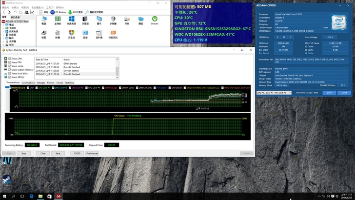Open Microsoft Edge from the taskbar
This screenshot has width=355, height=200.
coord(31,196)
